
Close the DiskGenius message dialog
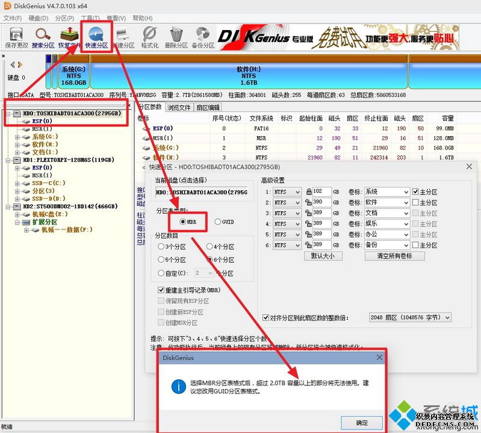tap(379, 358)
